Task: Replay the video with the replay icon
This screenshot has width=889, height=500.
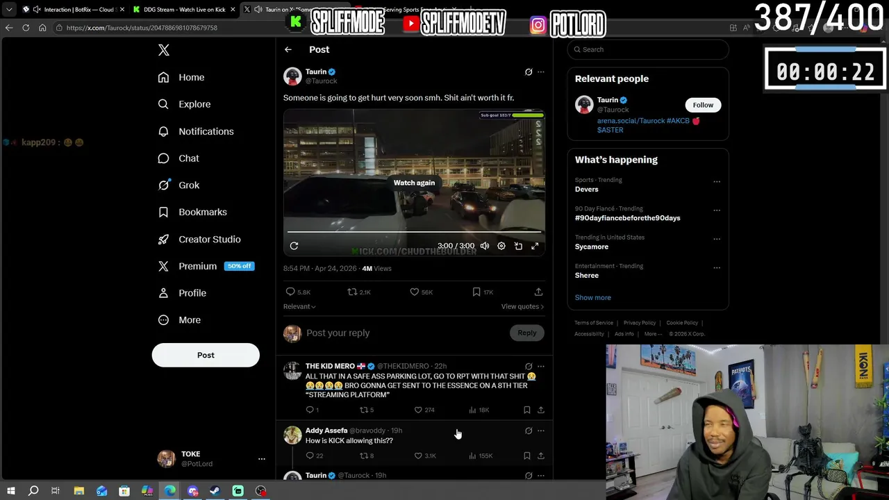Action: tap(294, 246)
